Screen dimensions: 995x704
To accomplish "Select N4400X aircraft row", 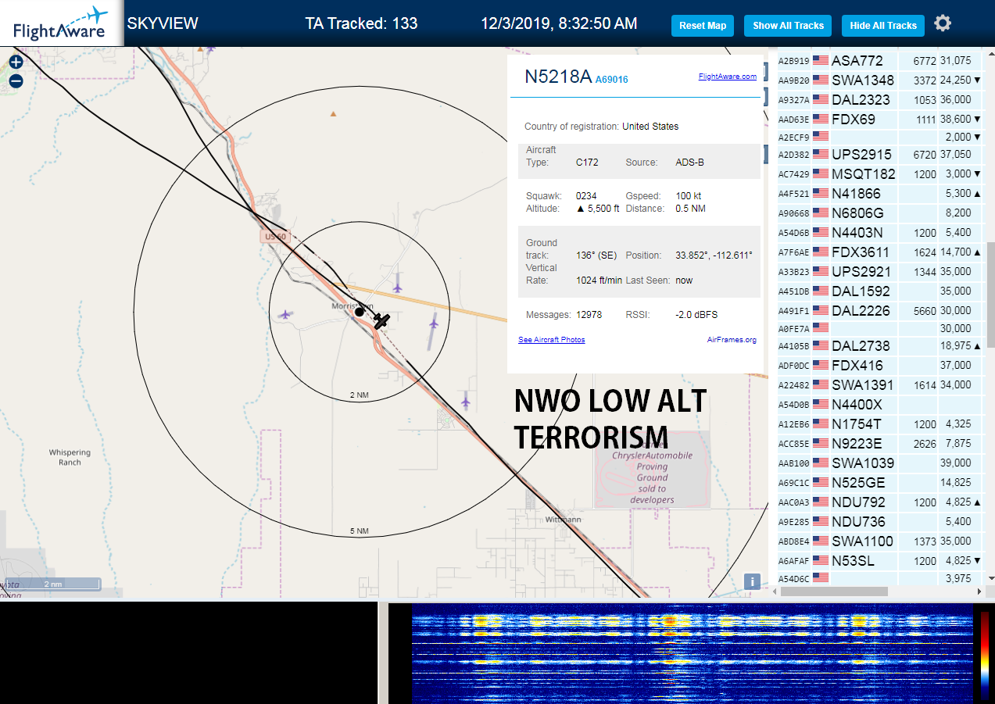I will coord(880,404).
